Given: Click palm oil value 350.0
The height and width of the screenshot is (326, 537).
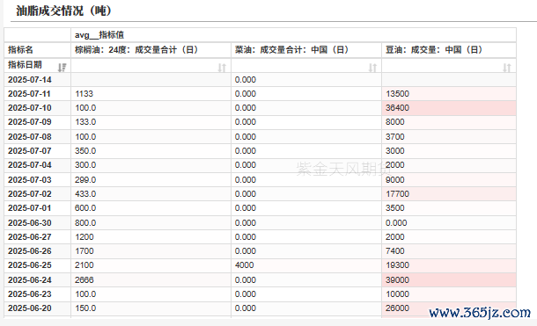Looking at the screenshot, I should tap(85, 151).
